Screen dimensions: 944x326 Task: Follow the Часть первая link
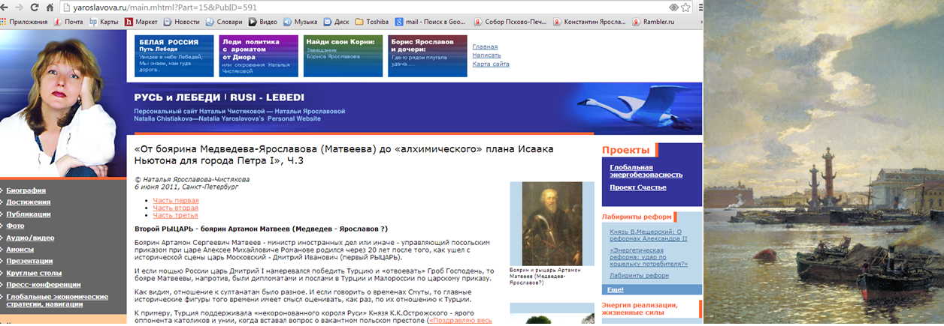pos(176,201)
